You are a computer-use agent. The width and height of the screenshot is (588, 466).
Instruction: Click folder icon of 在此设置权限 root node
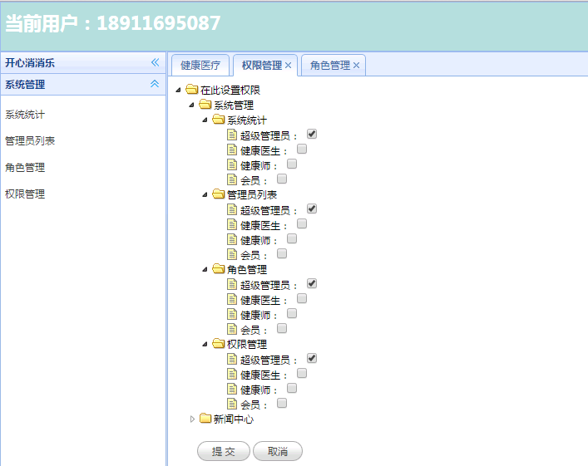191,90
